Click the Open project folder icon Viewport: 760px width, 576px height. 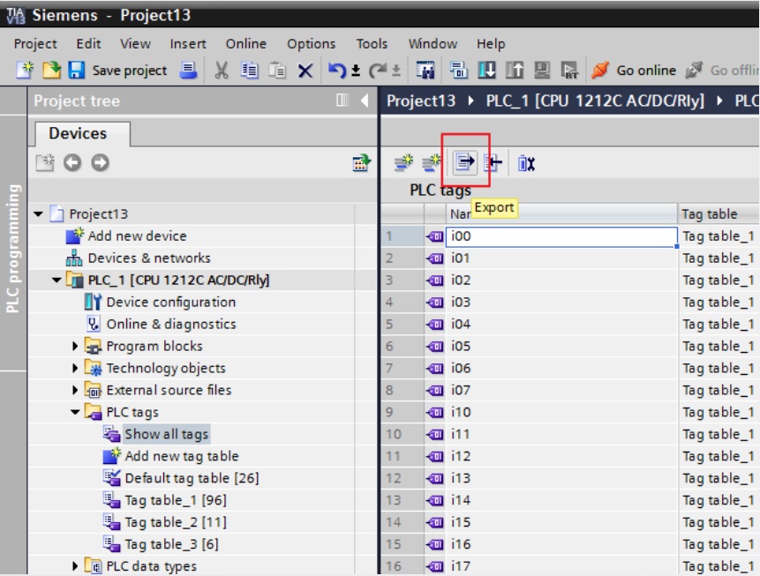[x=51, y=71]
